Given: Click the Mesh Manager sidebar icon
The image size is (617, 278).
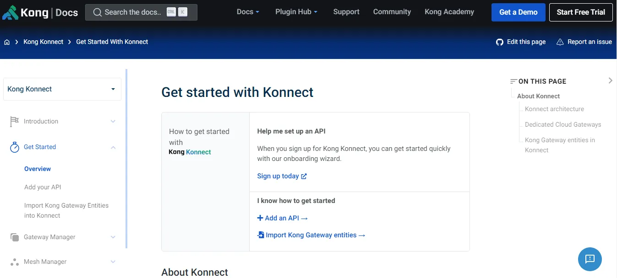Looking at the screenshot, I should pyautogui.click(x=15, y=262).
